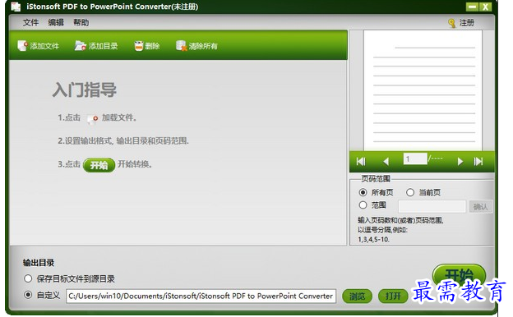Click the 注册 register link
Screen dimensions: 513x317
tap(466, 23)
